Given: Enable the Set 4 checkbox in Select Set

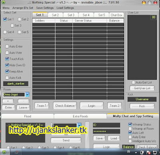Looking at the screenshot, I should pyautogui.click(x=5, y=32).
